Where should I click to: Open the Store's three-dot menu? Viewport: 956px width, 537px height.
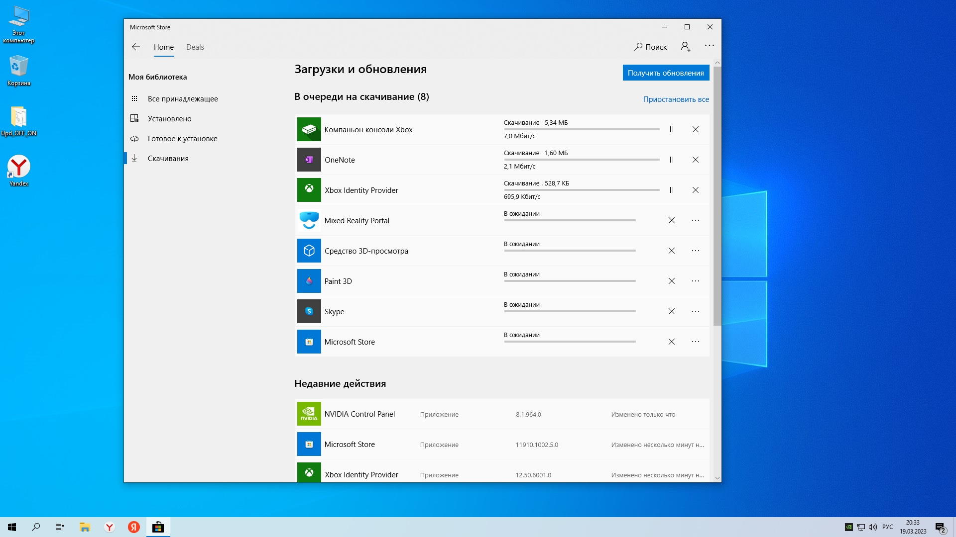click(709, 46)
